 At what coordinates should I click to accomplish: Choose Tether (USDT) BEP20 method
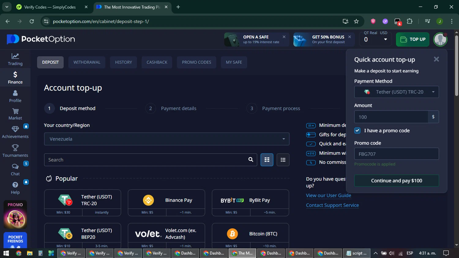click(x=83, y=236)
